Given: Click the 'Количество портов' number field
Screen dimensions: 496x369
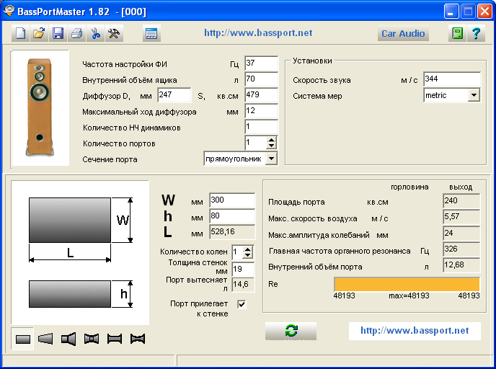Looking at the screenshot, I should click(255, 143).
